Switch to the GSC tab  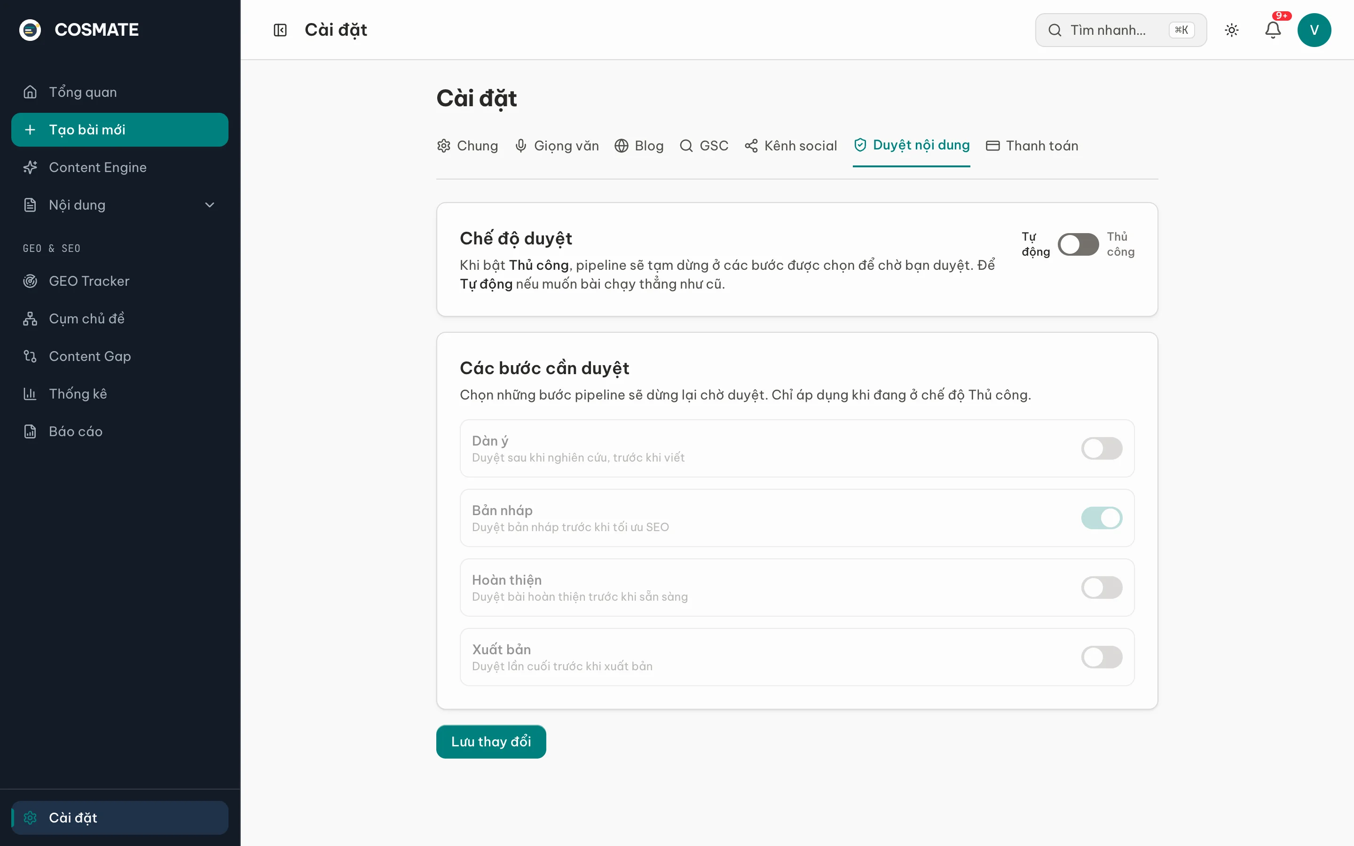pos(704,146)
